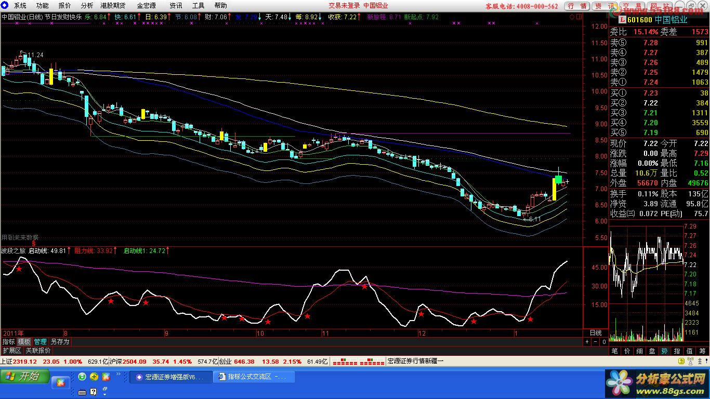
Task: Click the green browser quick launch icon
Action: click(x=82, y=376)
